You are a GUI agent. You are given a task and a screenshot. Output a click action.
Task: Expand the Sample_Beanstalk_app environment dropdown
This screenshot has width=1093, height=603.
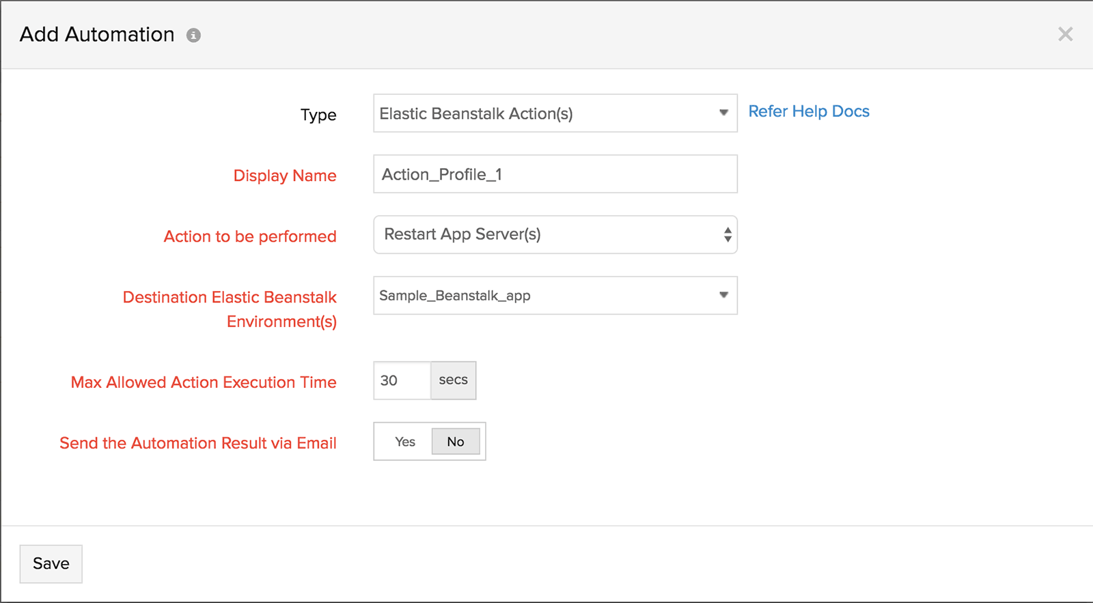click(546, 296)
